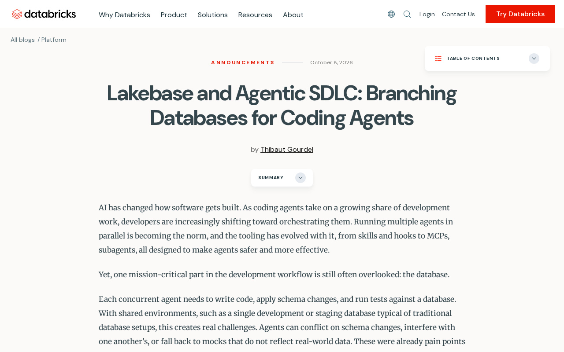564x352 pixels.
Task: Click paragraph starting 'AI has changed how'
Action: click(282, 229)
